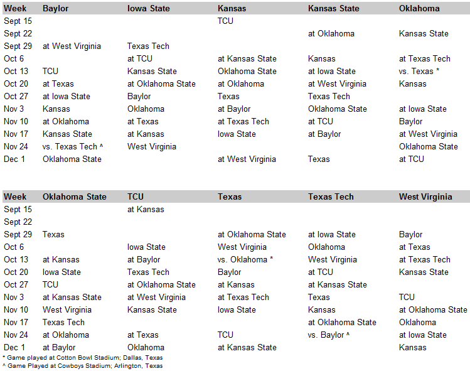Select the Cowboys Stadium footnote
Screen dimensions: 470x371
click(83, 365)
